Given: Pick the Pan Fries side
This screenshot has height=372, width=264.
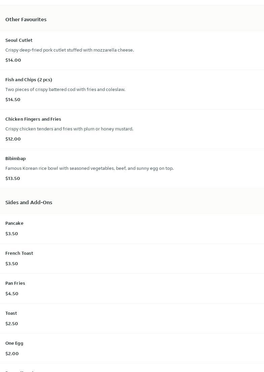Looking at the screenshot, I should click(x=15, y=283).
